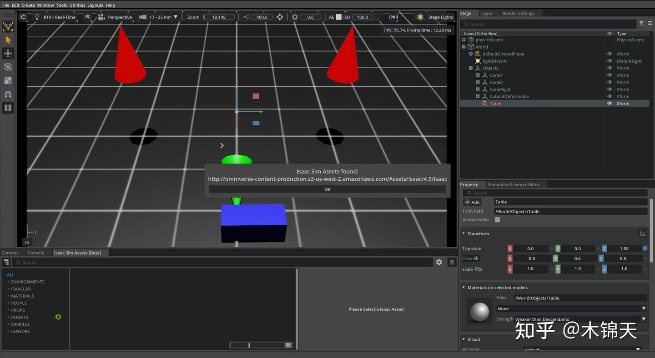This screenshot has height=358, width=655.
Task: Click the Pause simulation icon
Action: pos(8,108)
